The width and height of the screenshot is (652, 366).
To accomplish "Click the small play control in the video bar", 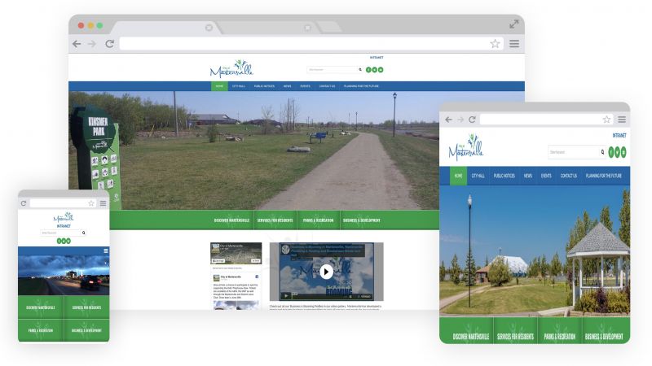I will tap(286, 296).
